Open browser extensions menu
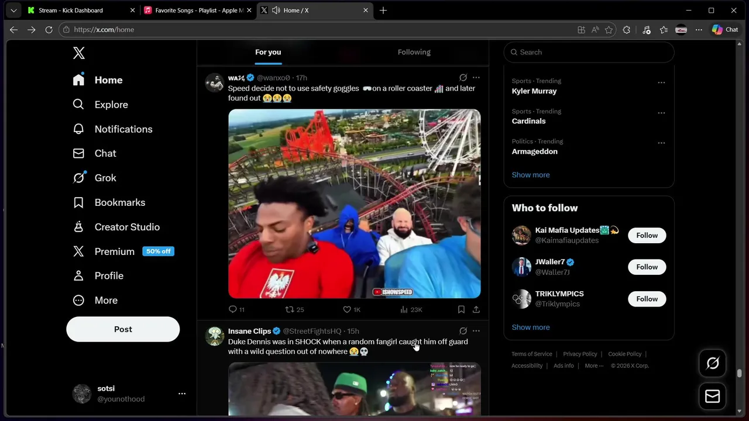 (627, 30)
